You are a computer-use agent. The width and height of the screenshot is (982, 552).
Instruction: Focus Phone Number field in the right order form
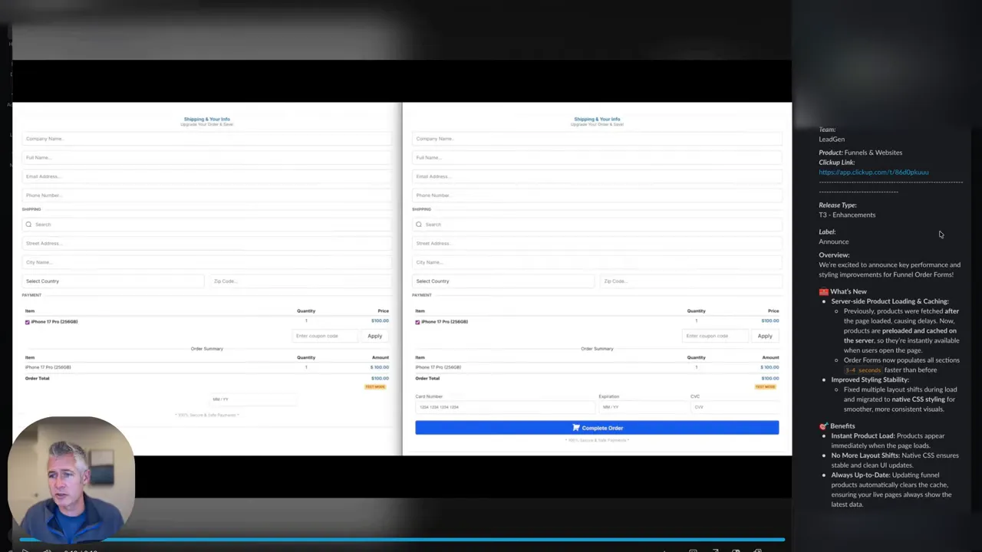tap(597, 195)
